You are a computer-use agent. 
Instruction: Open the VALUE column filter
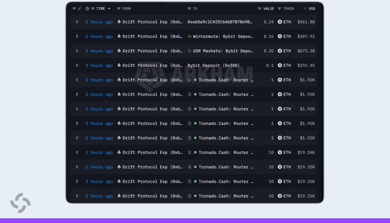click(x=260, y=9)
